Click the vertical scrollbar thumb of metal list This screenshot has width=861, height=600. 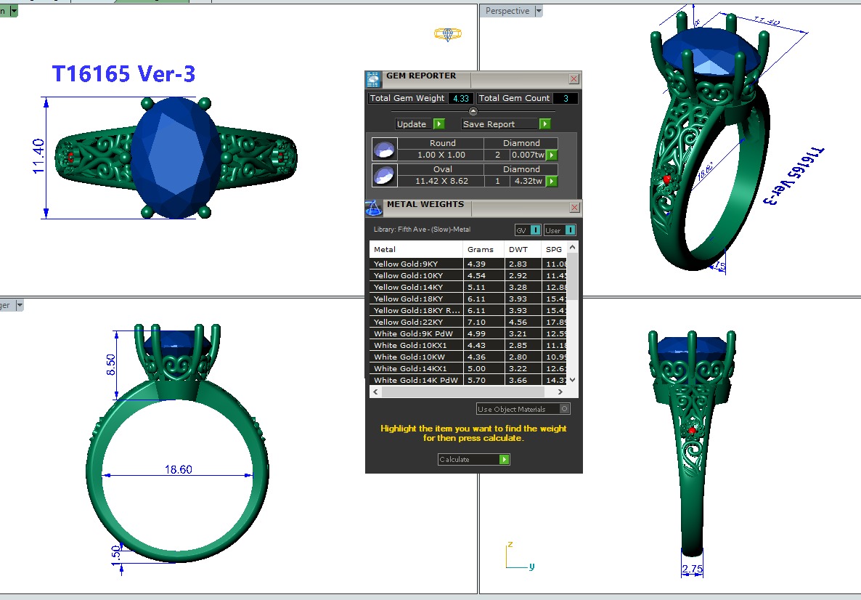(572, 276)
